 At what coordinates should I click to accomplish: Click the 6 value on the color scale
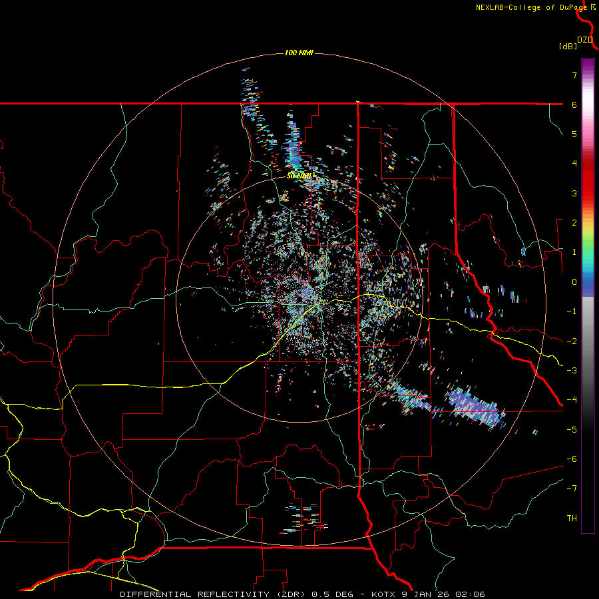574,104
